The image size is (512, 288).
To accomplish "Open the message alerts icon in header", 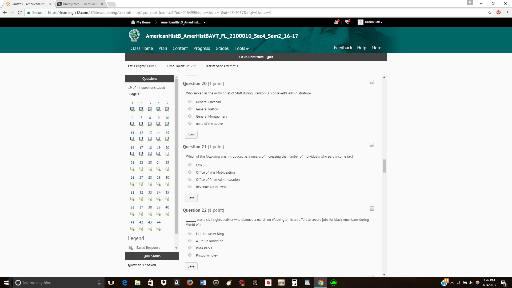I will point(337,22).
